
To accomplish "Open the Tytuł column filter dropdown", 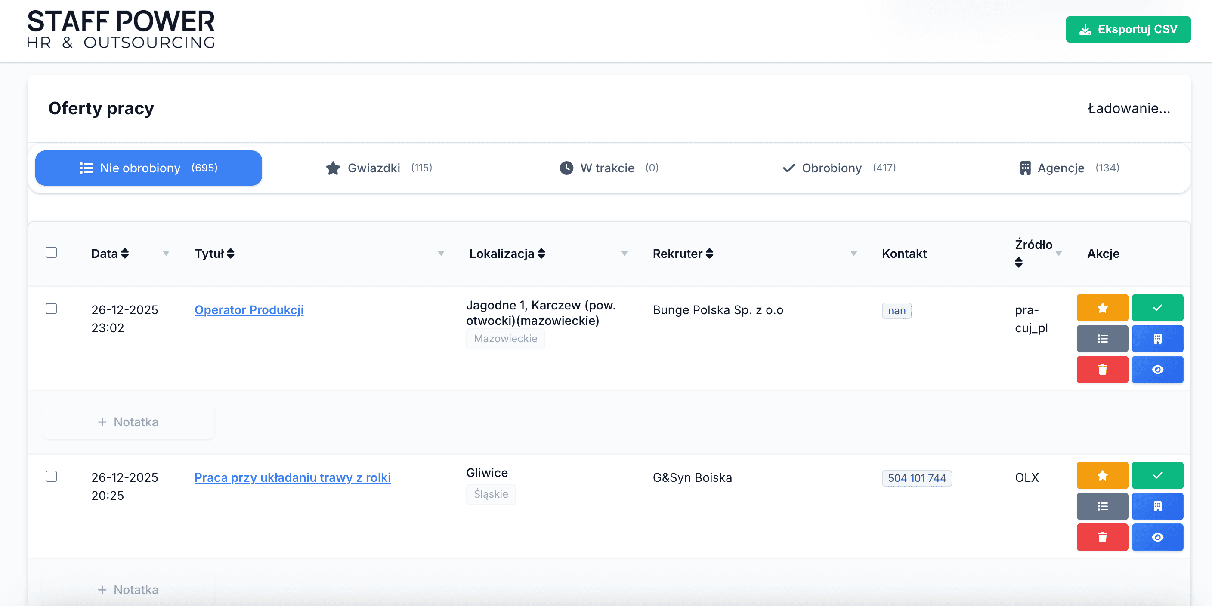I will click(x=441, y=253).
